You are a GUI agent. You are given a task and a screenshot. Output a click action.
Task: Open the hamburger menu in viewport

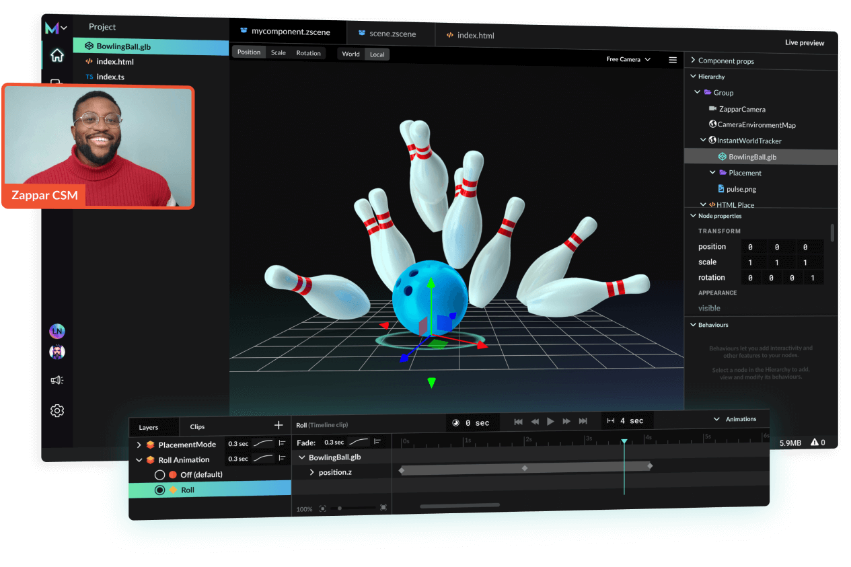coord(672,60)
